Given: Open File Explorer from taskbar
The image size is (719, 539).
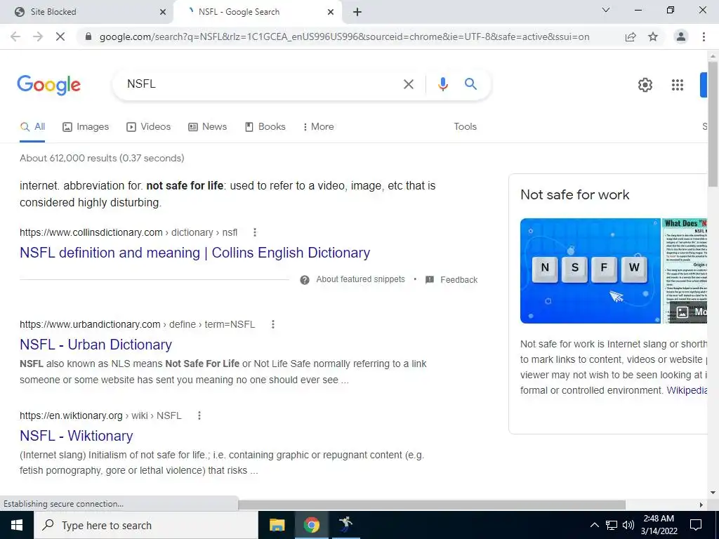Looking at the screenshot, I should (x=277, y=525).
